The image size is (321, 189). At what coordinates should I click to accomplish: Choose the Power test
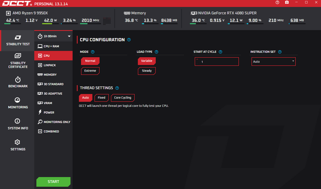coord(53,113)
